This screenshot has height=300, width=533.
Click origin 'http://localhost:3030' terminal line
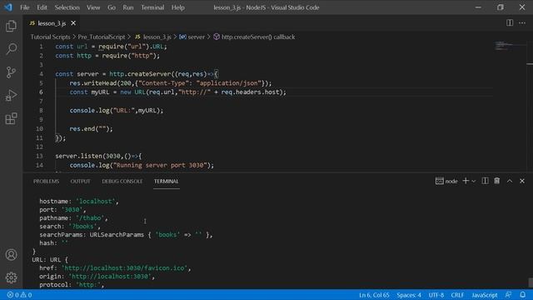[97, 277]
